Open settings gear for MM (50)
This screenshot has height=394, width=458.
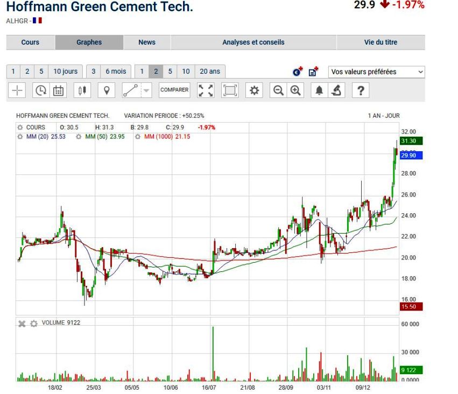tap(79, 137)
